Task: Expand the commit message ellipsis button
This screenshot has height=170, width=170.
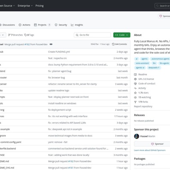Action: click(51, 44)
